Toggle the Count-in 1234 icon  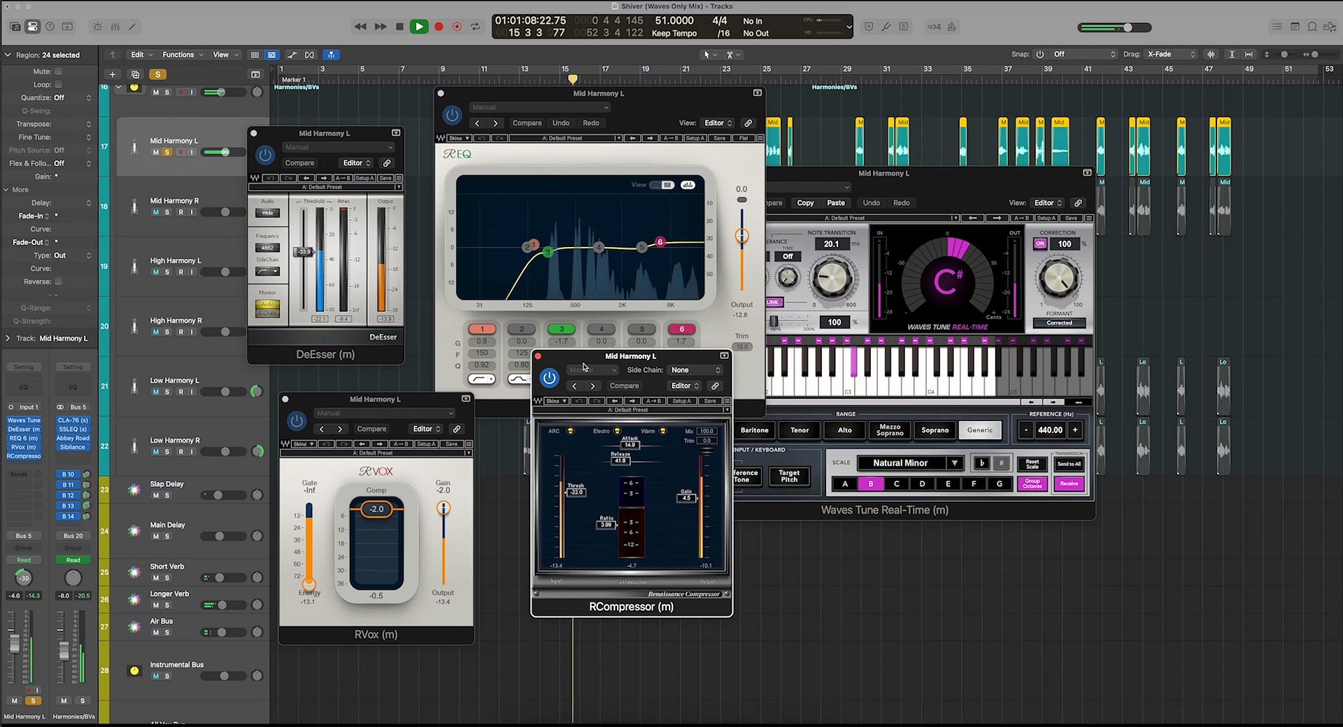[x=934, y=27]
